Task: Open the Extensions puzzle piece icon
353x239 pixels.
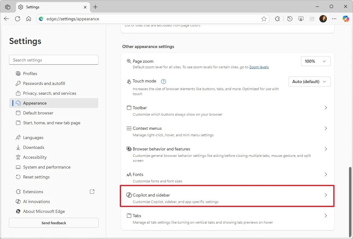Action: pyautogui.click(x=277, y=19)
